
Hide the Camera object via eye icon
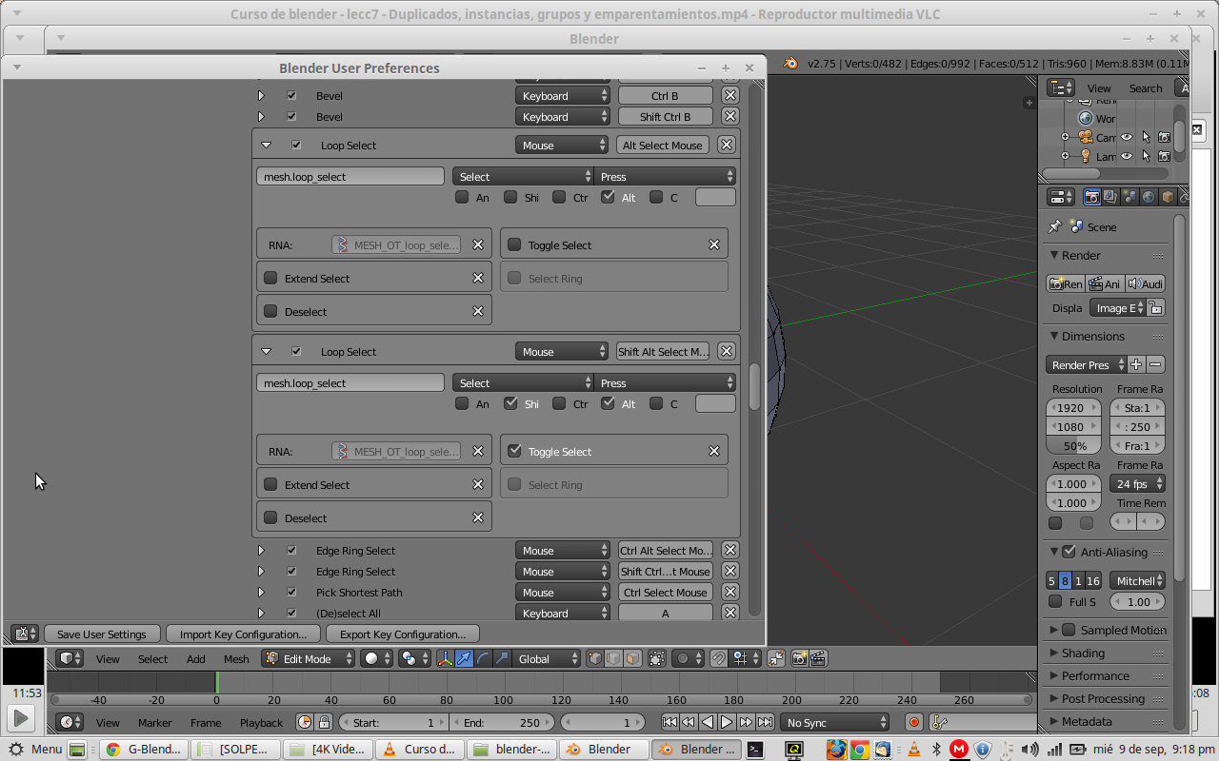click(1127, 137)
